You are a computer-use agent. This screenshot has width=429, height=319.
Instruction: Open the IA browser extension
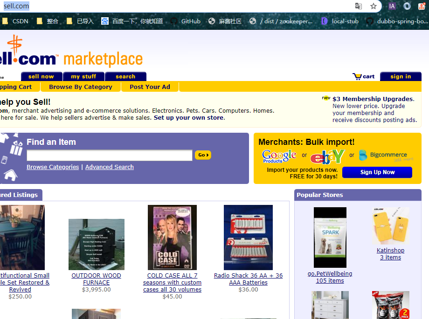tap(392, 6)
